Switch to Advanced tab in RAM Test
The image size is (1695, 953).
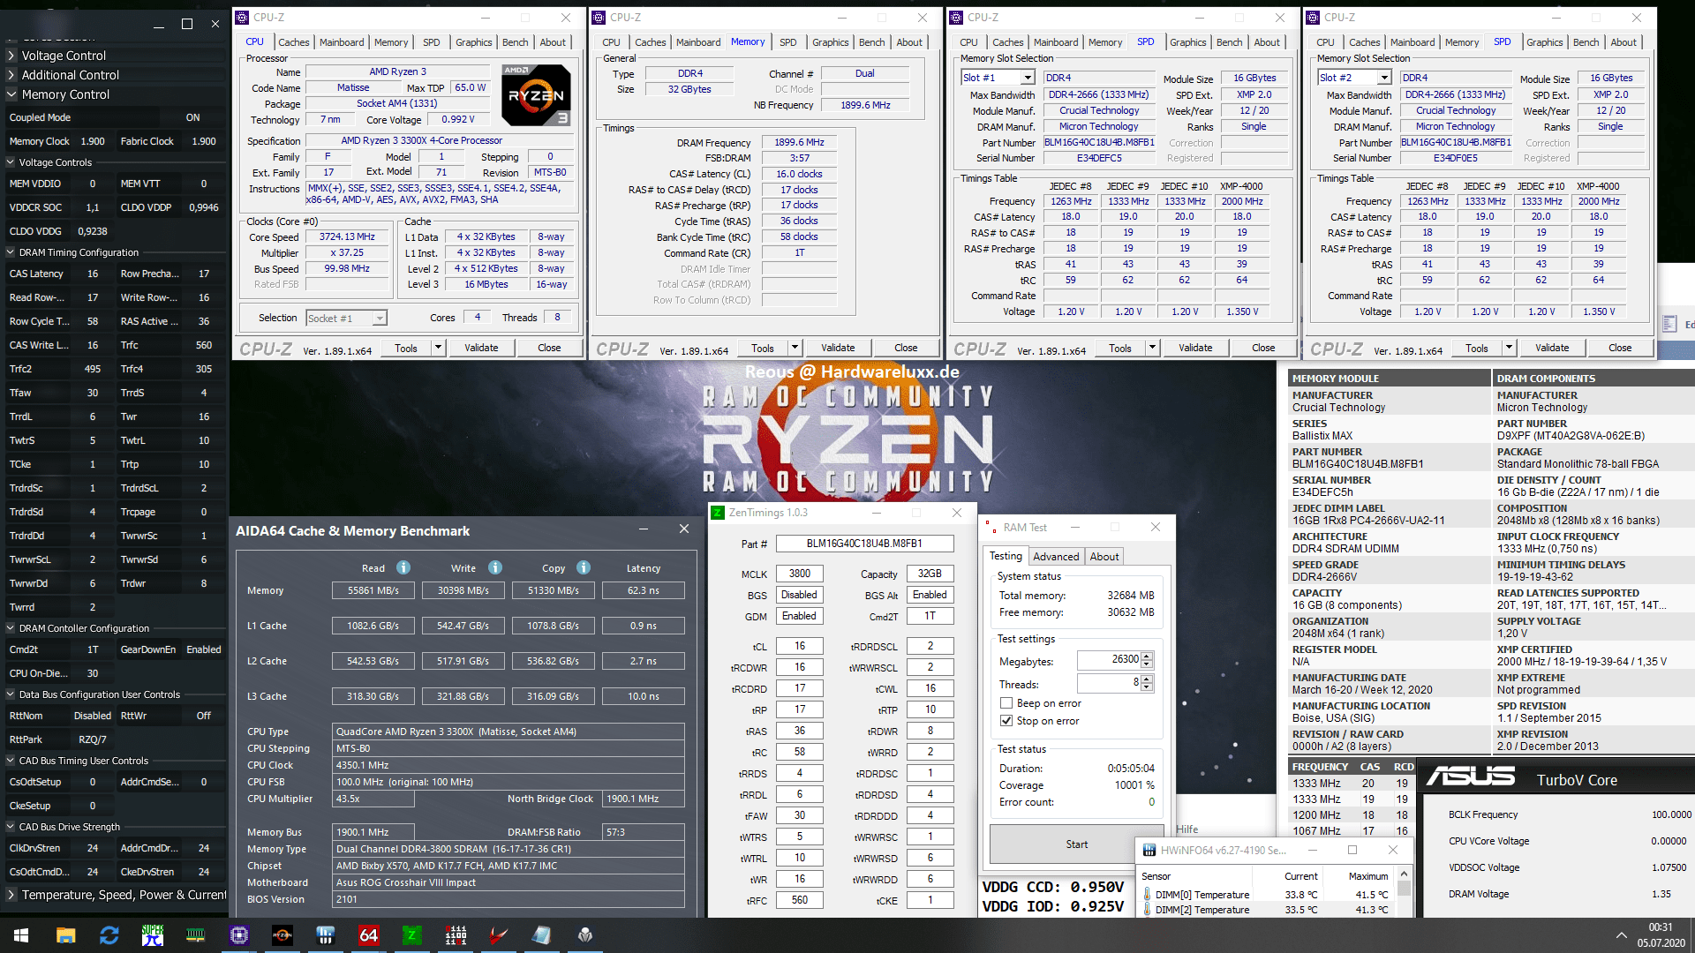pos(1056,557)
